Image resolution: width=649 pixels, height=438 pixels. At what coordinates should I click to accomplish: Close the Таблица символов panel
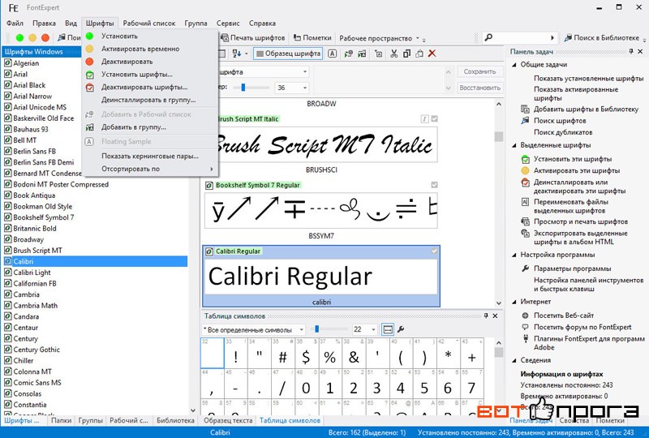tap(496, 316)
